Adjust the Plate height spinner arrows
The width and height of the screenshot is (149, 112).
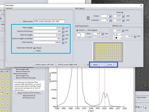coord(63,28)
